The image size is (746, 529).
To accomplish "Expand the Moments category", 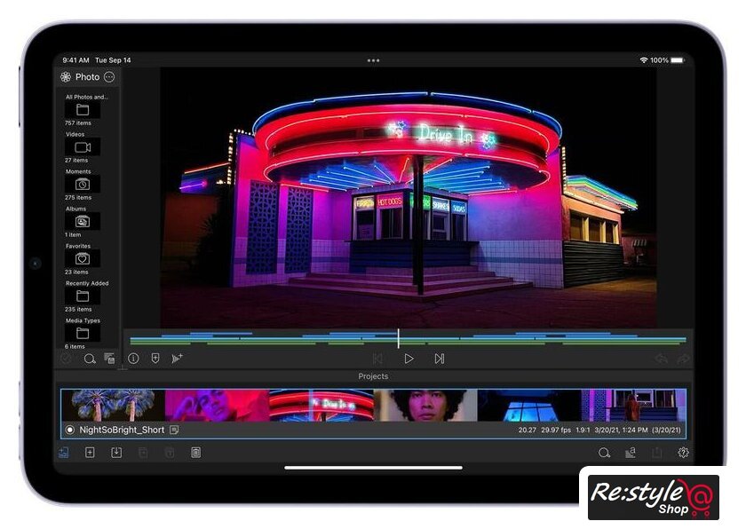I will tap(83, 185).
